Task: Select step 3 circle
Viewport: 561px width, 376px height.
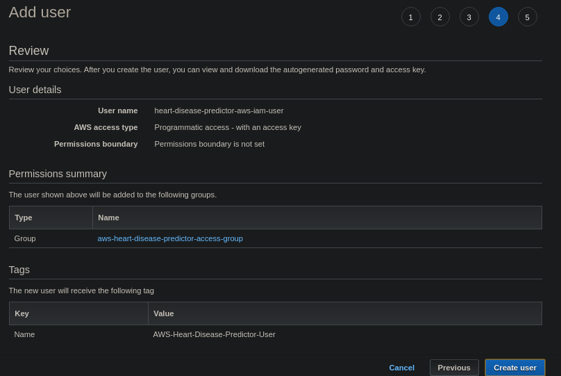Action: 469,17
